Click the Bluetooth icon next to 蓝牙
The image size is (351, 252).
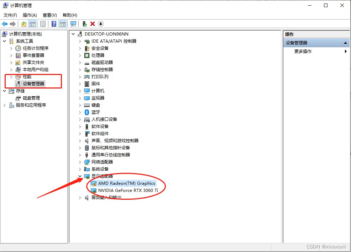[x=87, y=112]
